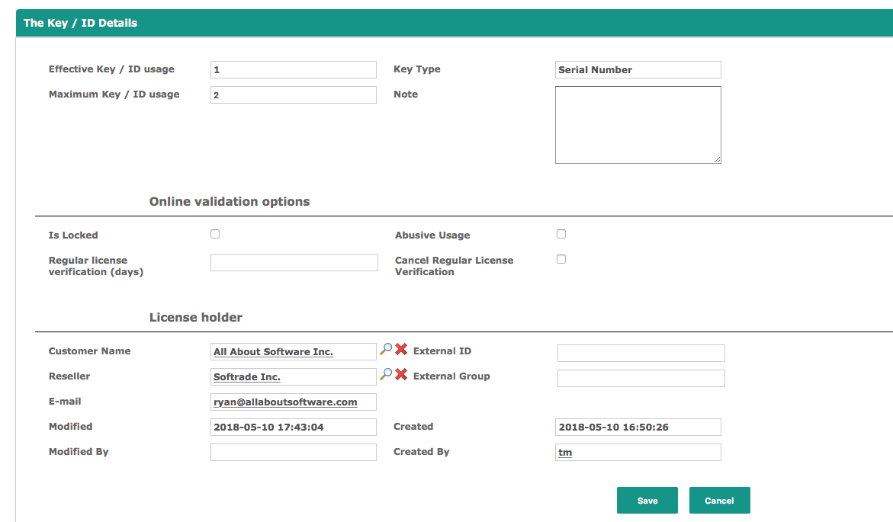
Task: Open Reseller lookup magnifier icon
Action: 386,375
